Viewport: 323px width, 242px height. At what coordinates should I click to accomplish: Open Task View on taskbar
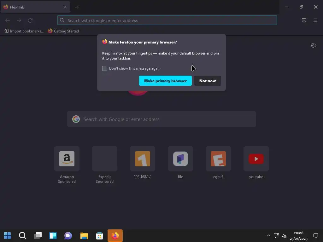pos(38,236)
